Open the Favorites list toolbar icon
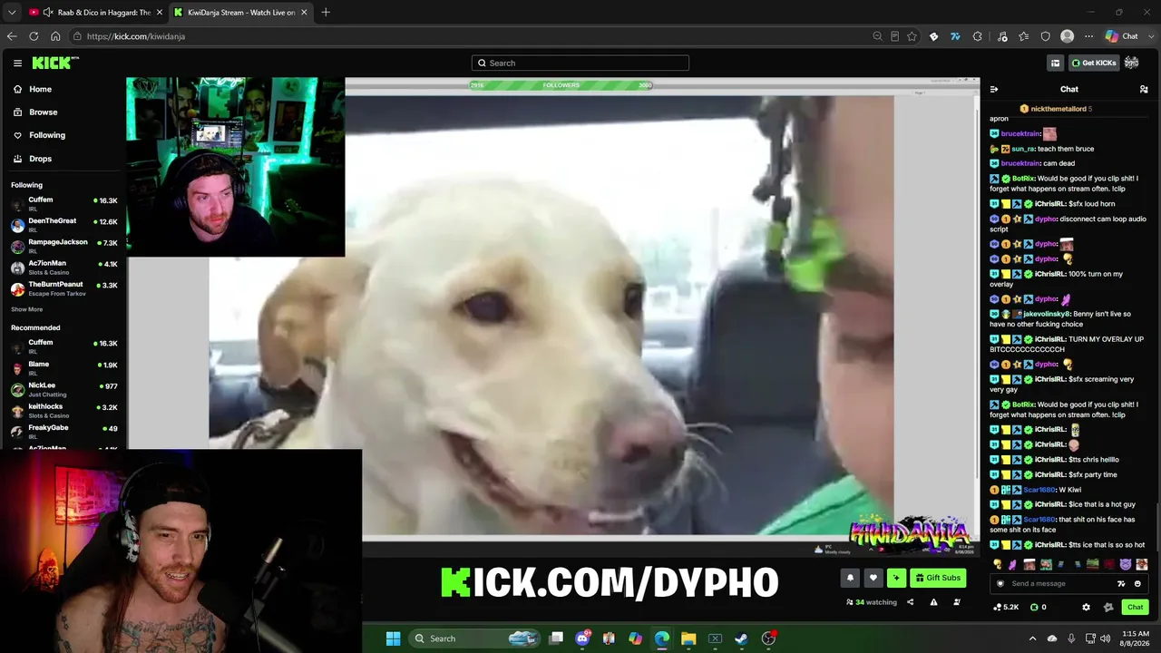 [x=1024, y=36]
